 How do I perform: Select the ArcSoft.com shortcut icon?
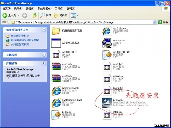click(x=107, y=31)
